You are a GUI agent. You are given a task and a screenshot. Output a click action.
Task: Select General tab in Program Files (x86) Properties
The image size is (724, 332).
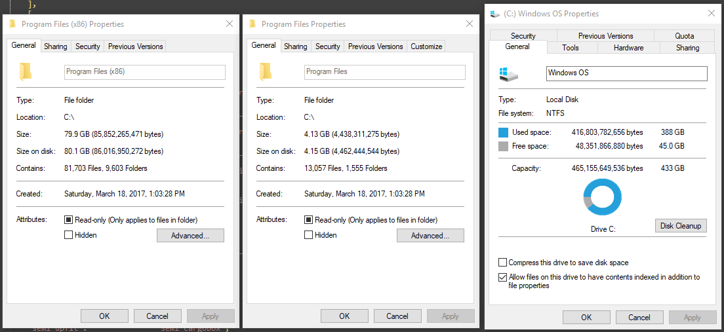pos(24,45)
